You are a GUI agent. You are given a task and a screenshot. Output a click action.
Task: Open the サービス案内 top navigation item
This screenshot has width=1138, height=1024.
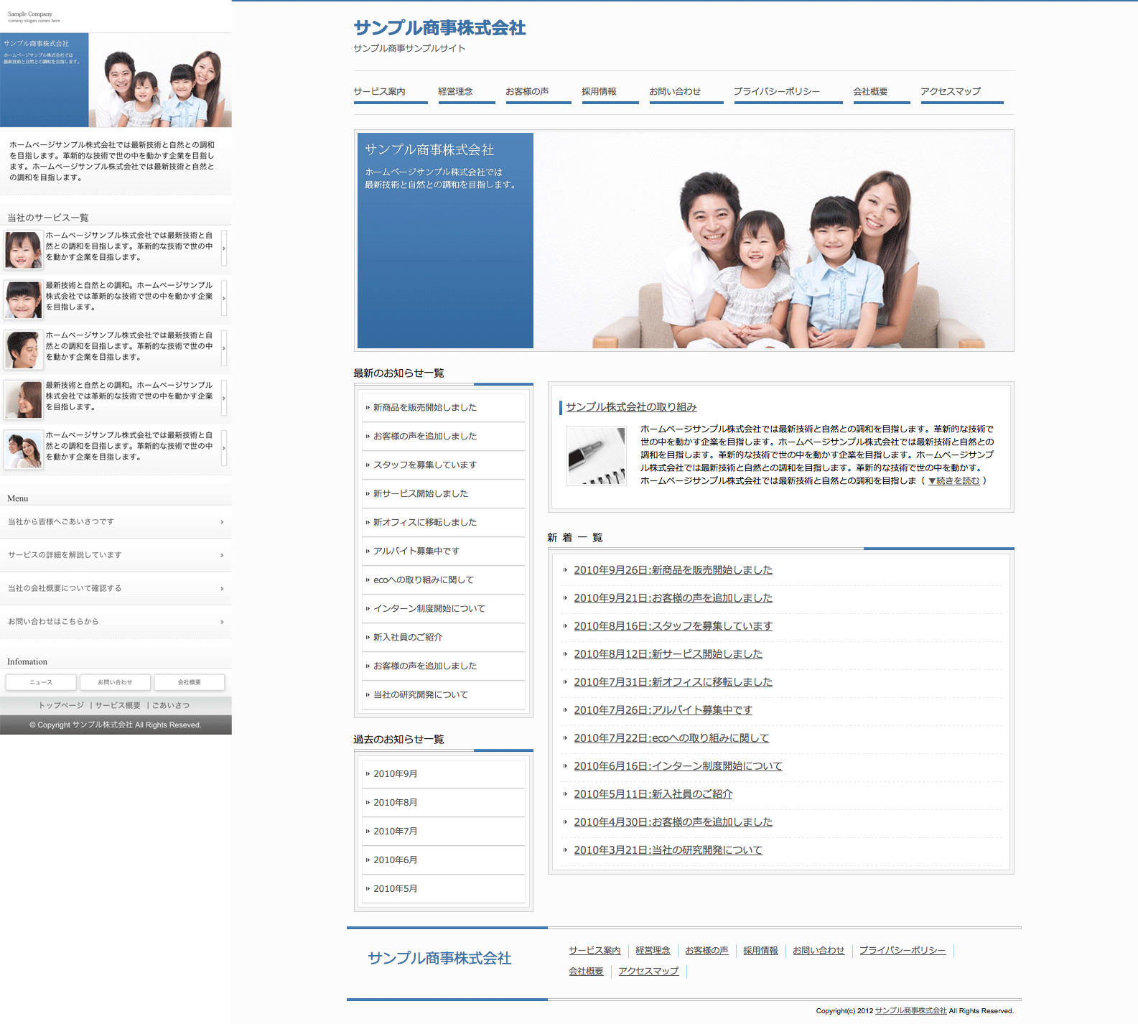pyautogui.click(x=379, y=92)
